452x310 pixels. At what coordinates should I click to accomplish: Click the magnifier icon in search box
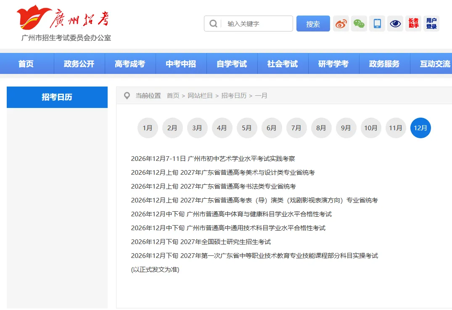[213, 24]
